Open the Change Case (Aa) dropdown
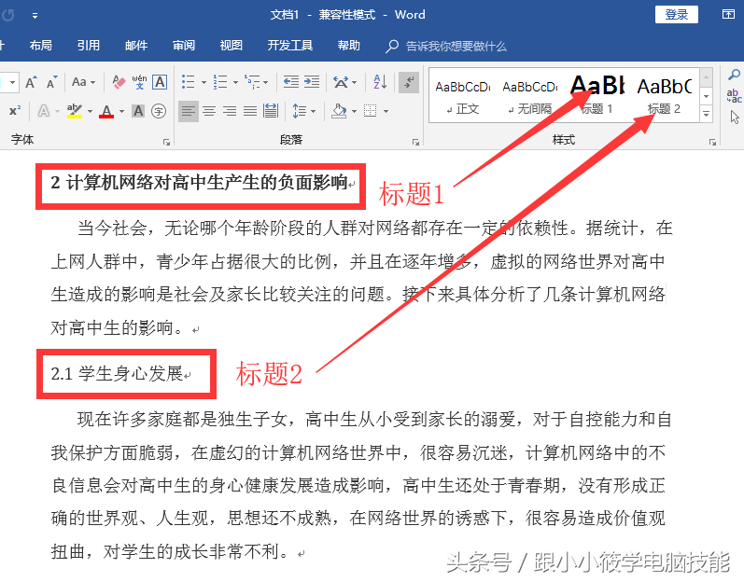 coord(83,82)
